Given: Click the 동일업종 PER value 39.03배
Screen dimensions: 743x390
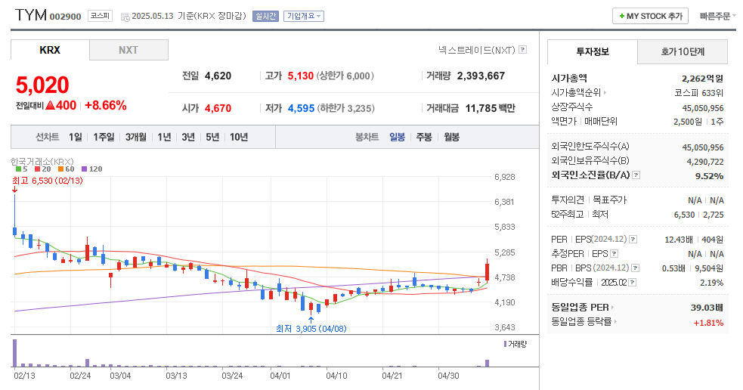Looking at the screenshot, I should pos(707,308).
